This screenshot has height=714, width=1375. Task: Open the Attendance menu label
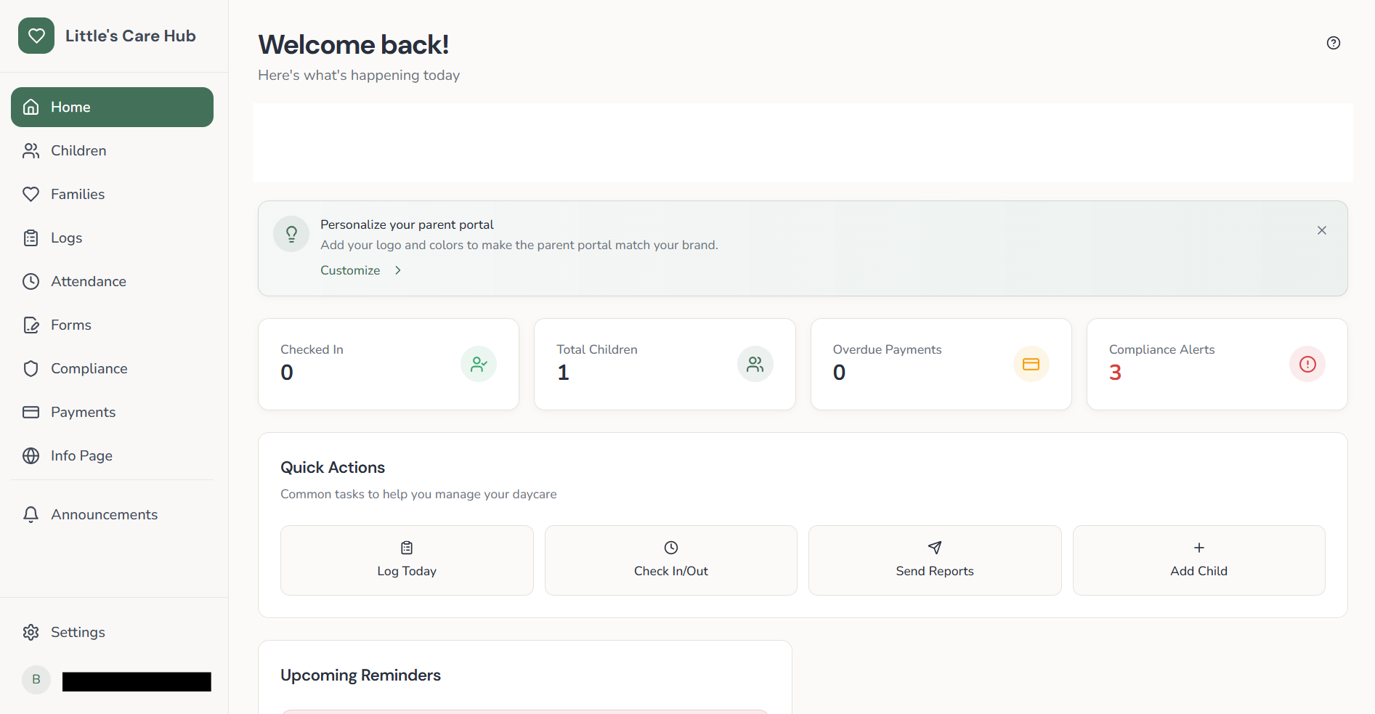(89, 281)
